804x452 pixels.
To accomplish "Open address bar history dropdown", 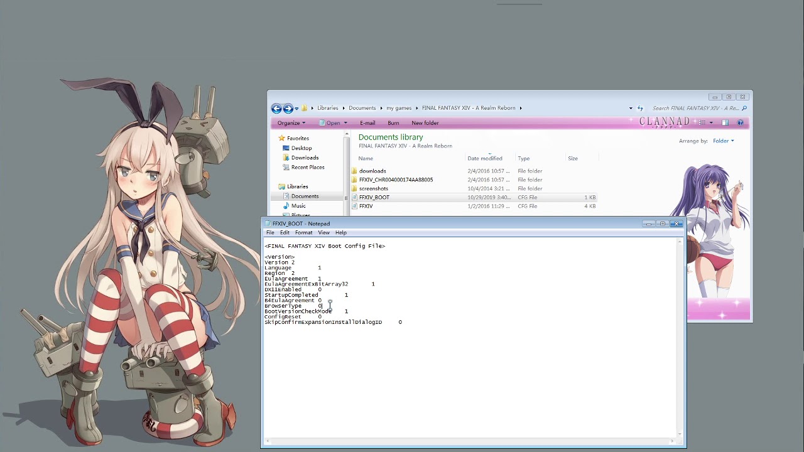I will tap(631, 108).
